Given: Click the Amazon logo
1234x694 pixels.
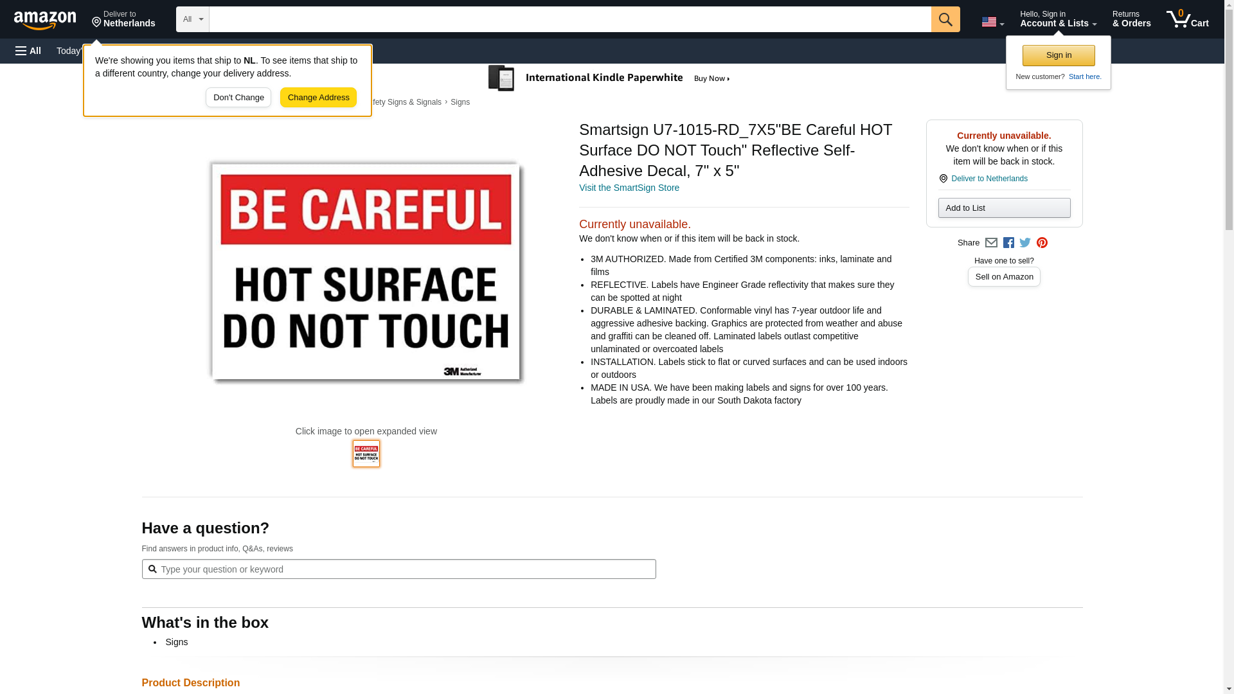Looking at the screenshot, I should pos(45,20).
